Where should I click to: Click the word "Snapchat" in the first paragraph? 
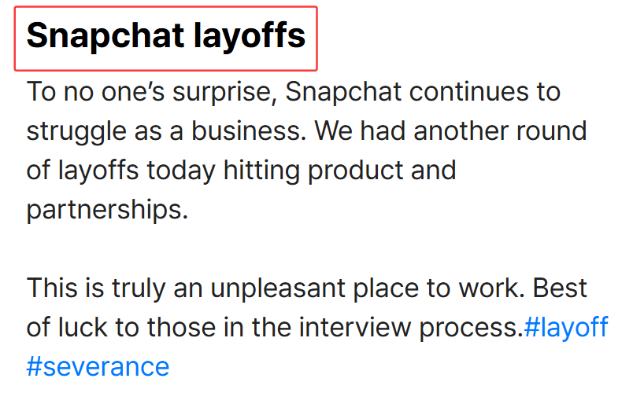click(x=343, y=92)
